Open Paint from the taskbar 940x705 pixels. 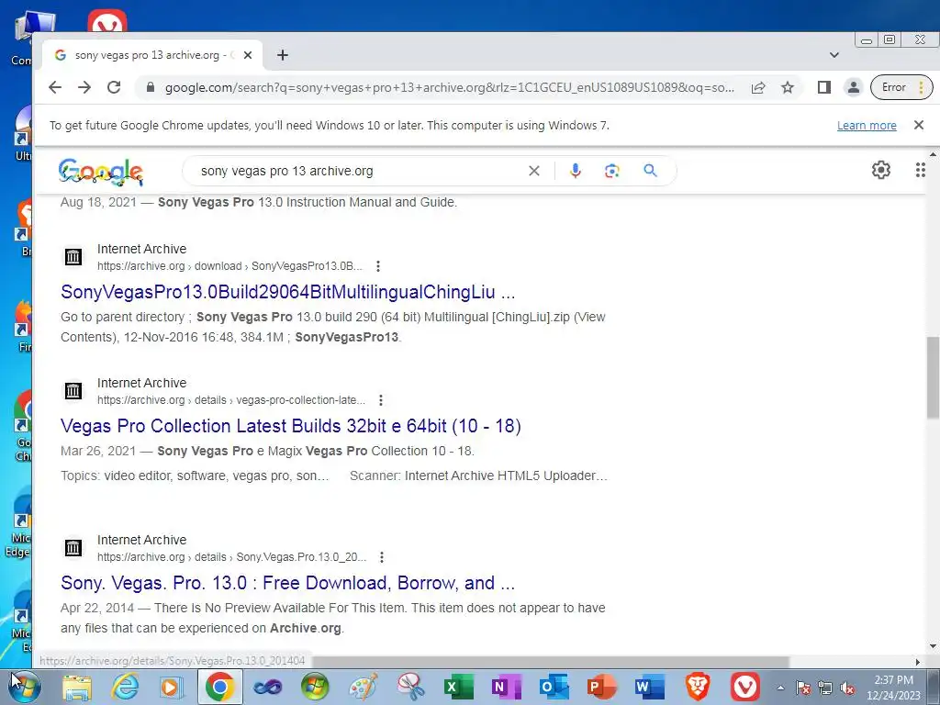click(x=364, y=688)
